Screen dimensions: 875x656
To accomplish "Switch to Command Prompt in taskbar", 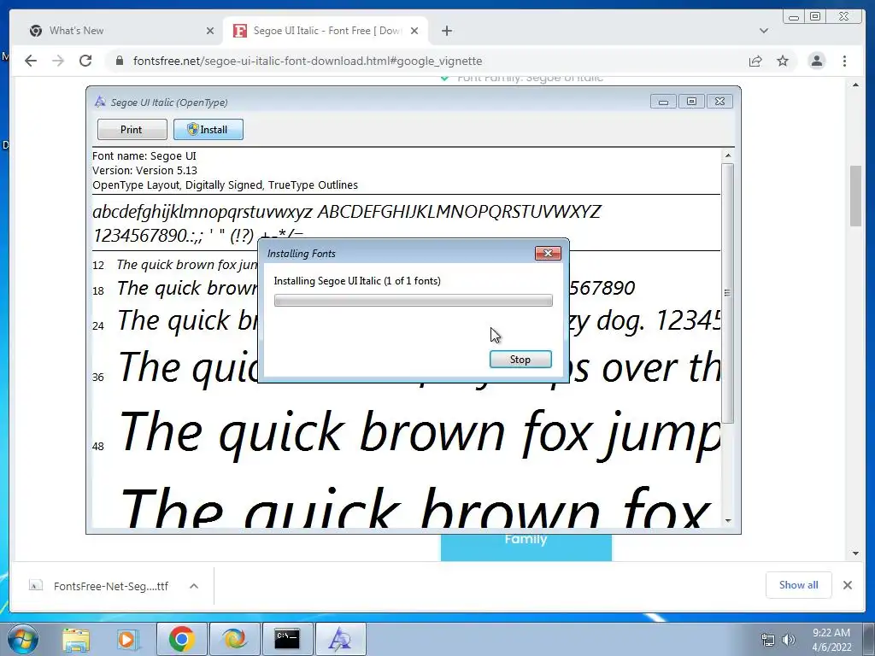I will [x=287, y=639].
